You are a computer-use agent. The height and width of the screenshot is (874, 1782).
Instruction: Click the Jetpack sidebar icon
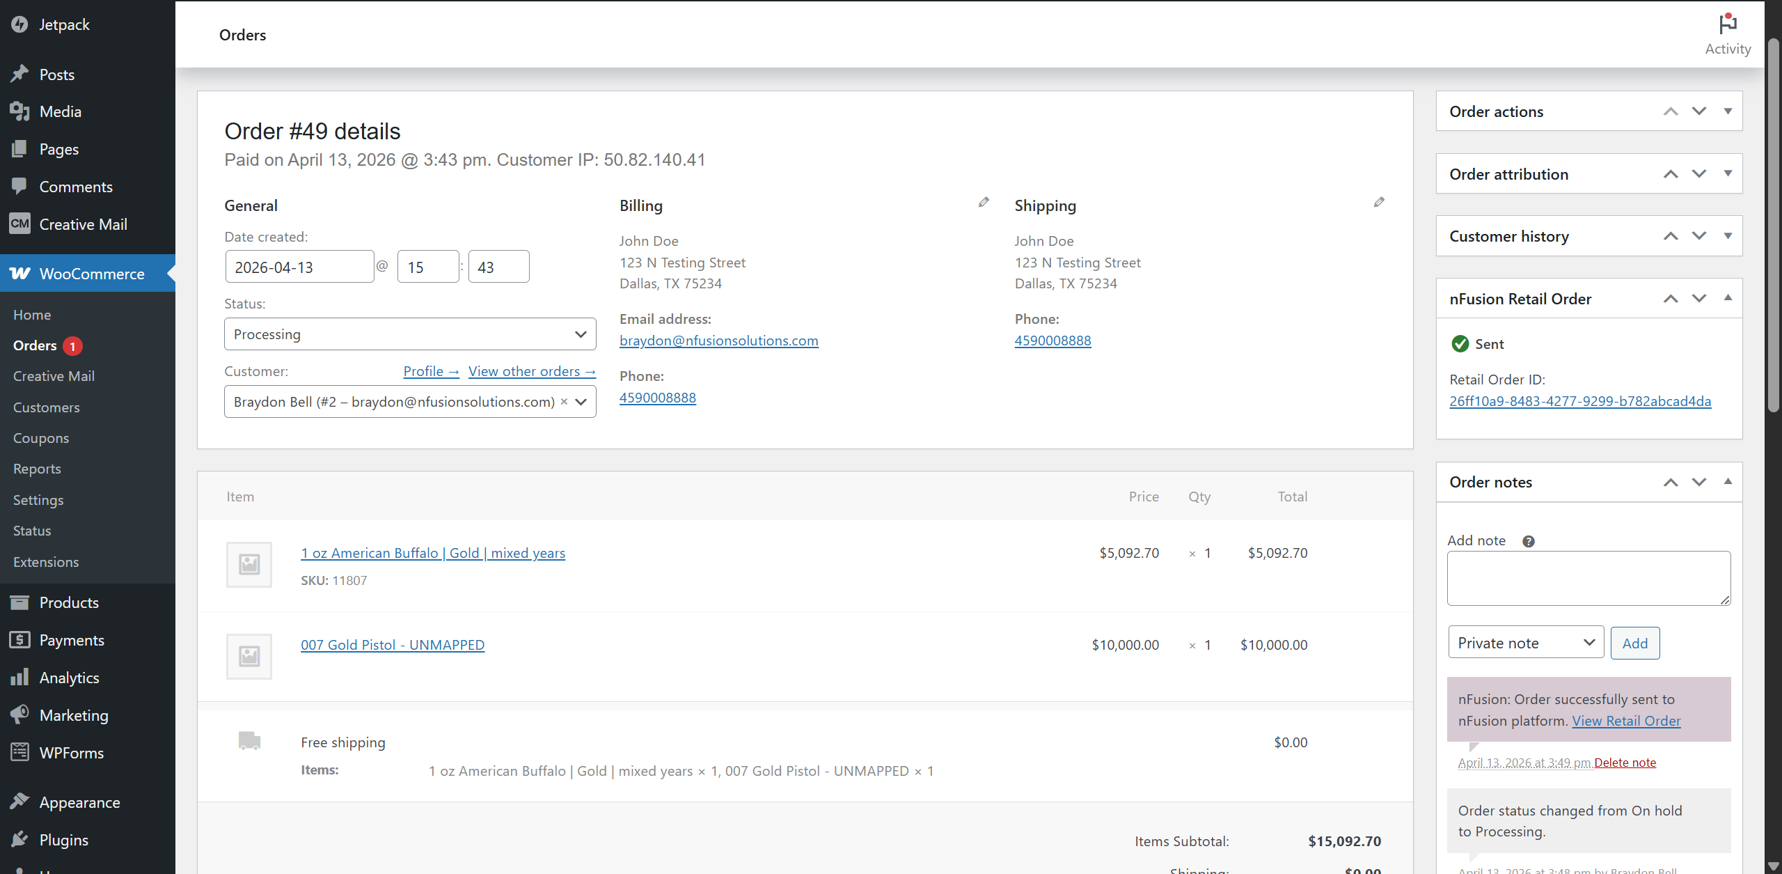pos(19,24)
